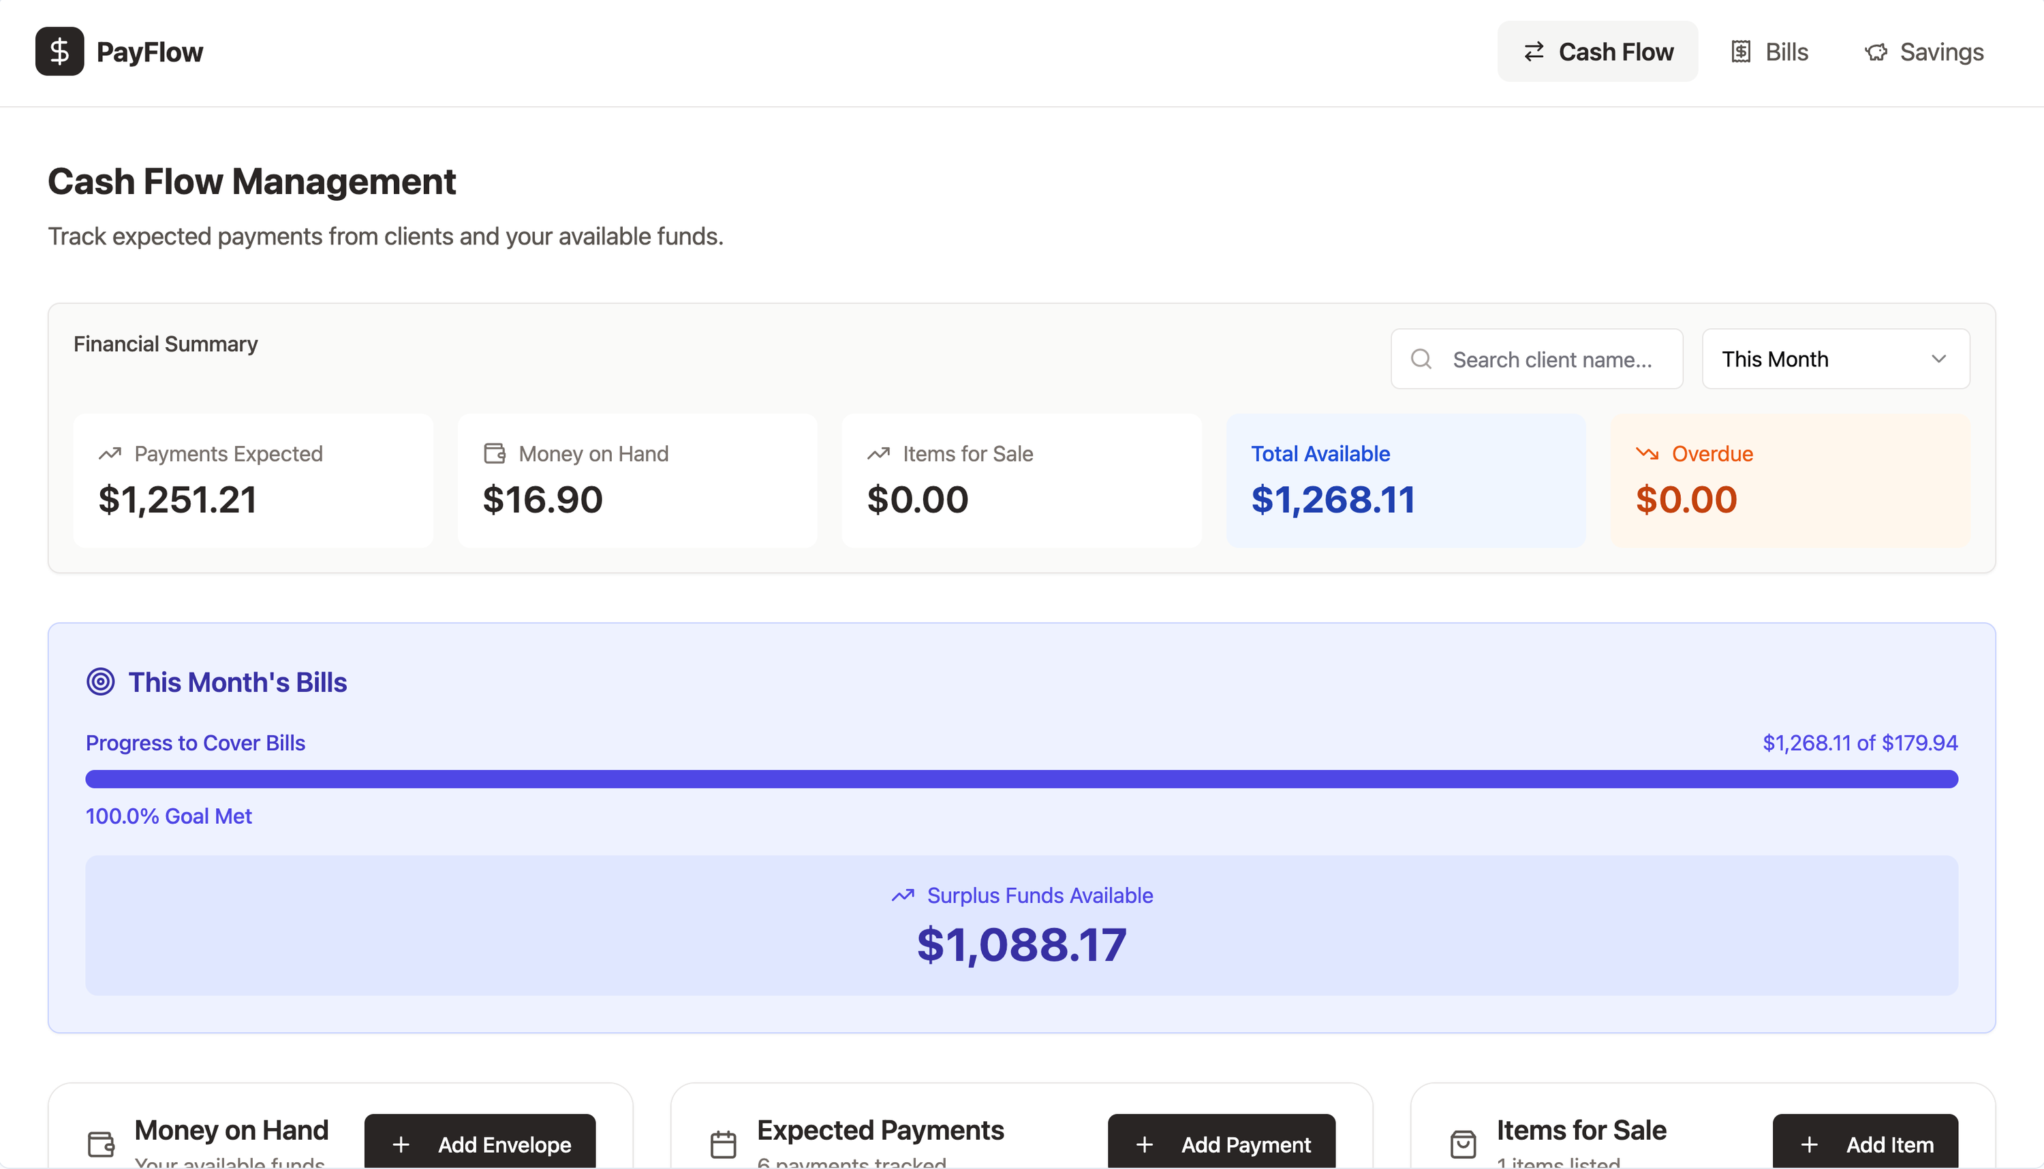Click the Overdue downward trend icon
2044x1169 pixels.
1647,453
